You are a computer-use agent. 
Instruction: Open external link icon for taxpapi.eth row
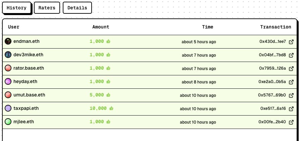tap(291, 109)
